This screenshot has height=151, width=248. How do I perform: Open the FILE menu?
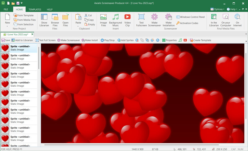(6, 10)
